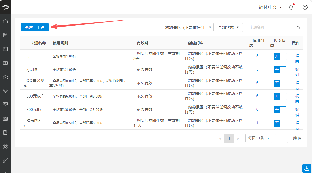Open the bar chart statistics sidebar icon
Image resolution: width=312 pixels, height=173 pixels.
coord(5,160)
